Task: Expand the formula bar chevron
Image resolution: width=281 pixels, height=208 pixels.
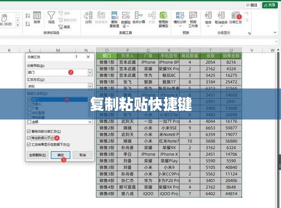Action: pyautogui.click(x=276, y=41)
